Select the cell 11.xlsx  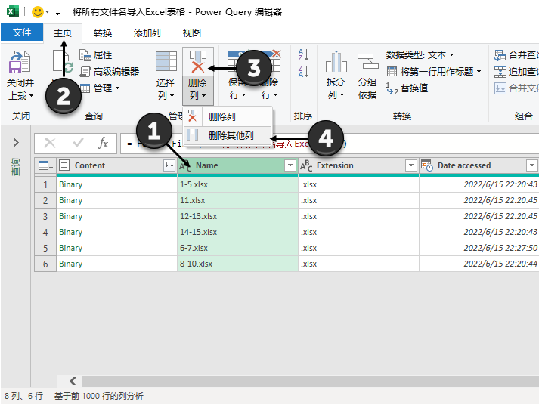[x=237, y=200]
